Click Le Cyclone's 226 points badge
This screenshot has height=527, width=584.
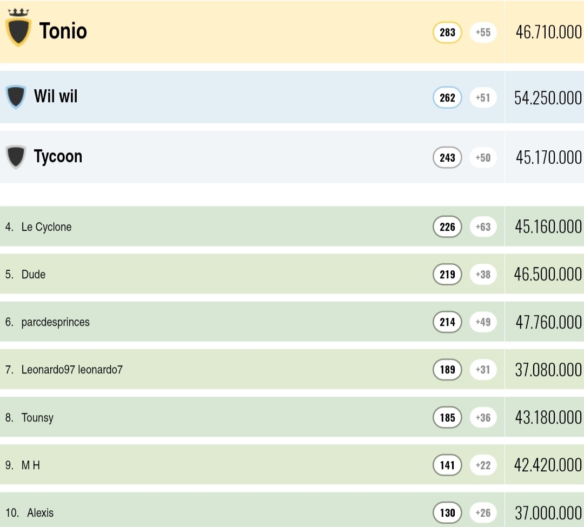pyautogui.click(x=447, y=227)
